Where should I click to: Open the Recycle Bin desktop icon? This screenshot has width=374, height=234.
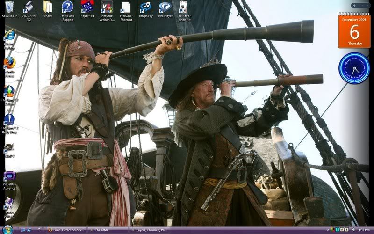click(x=9, y=9)
